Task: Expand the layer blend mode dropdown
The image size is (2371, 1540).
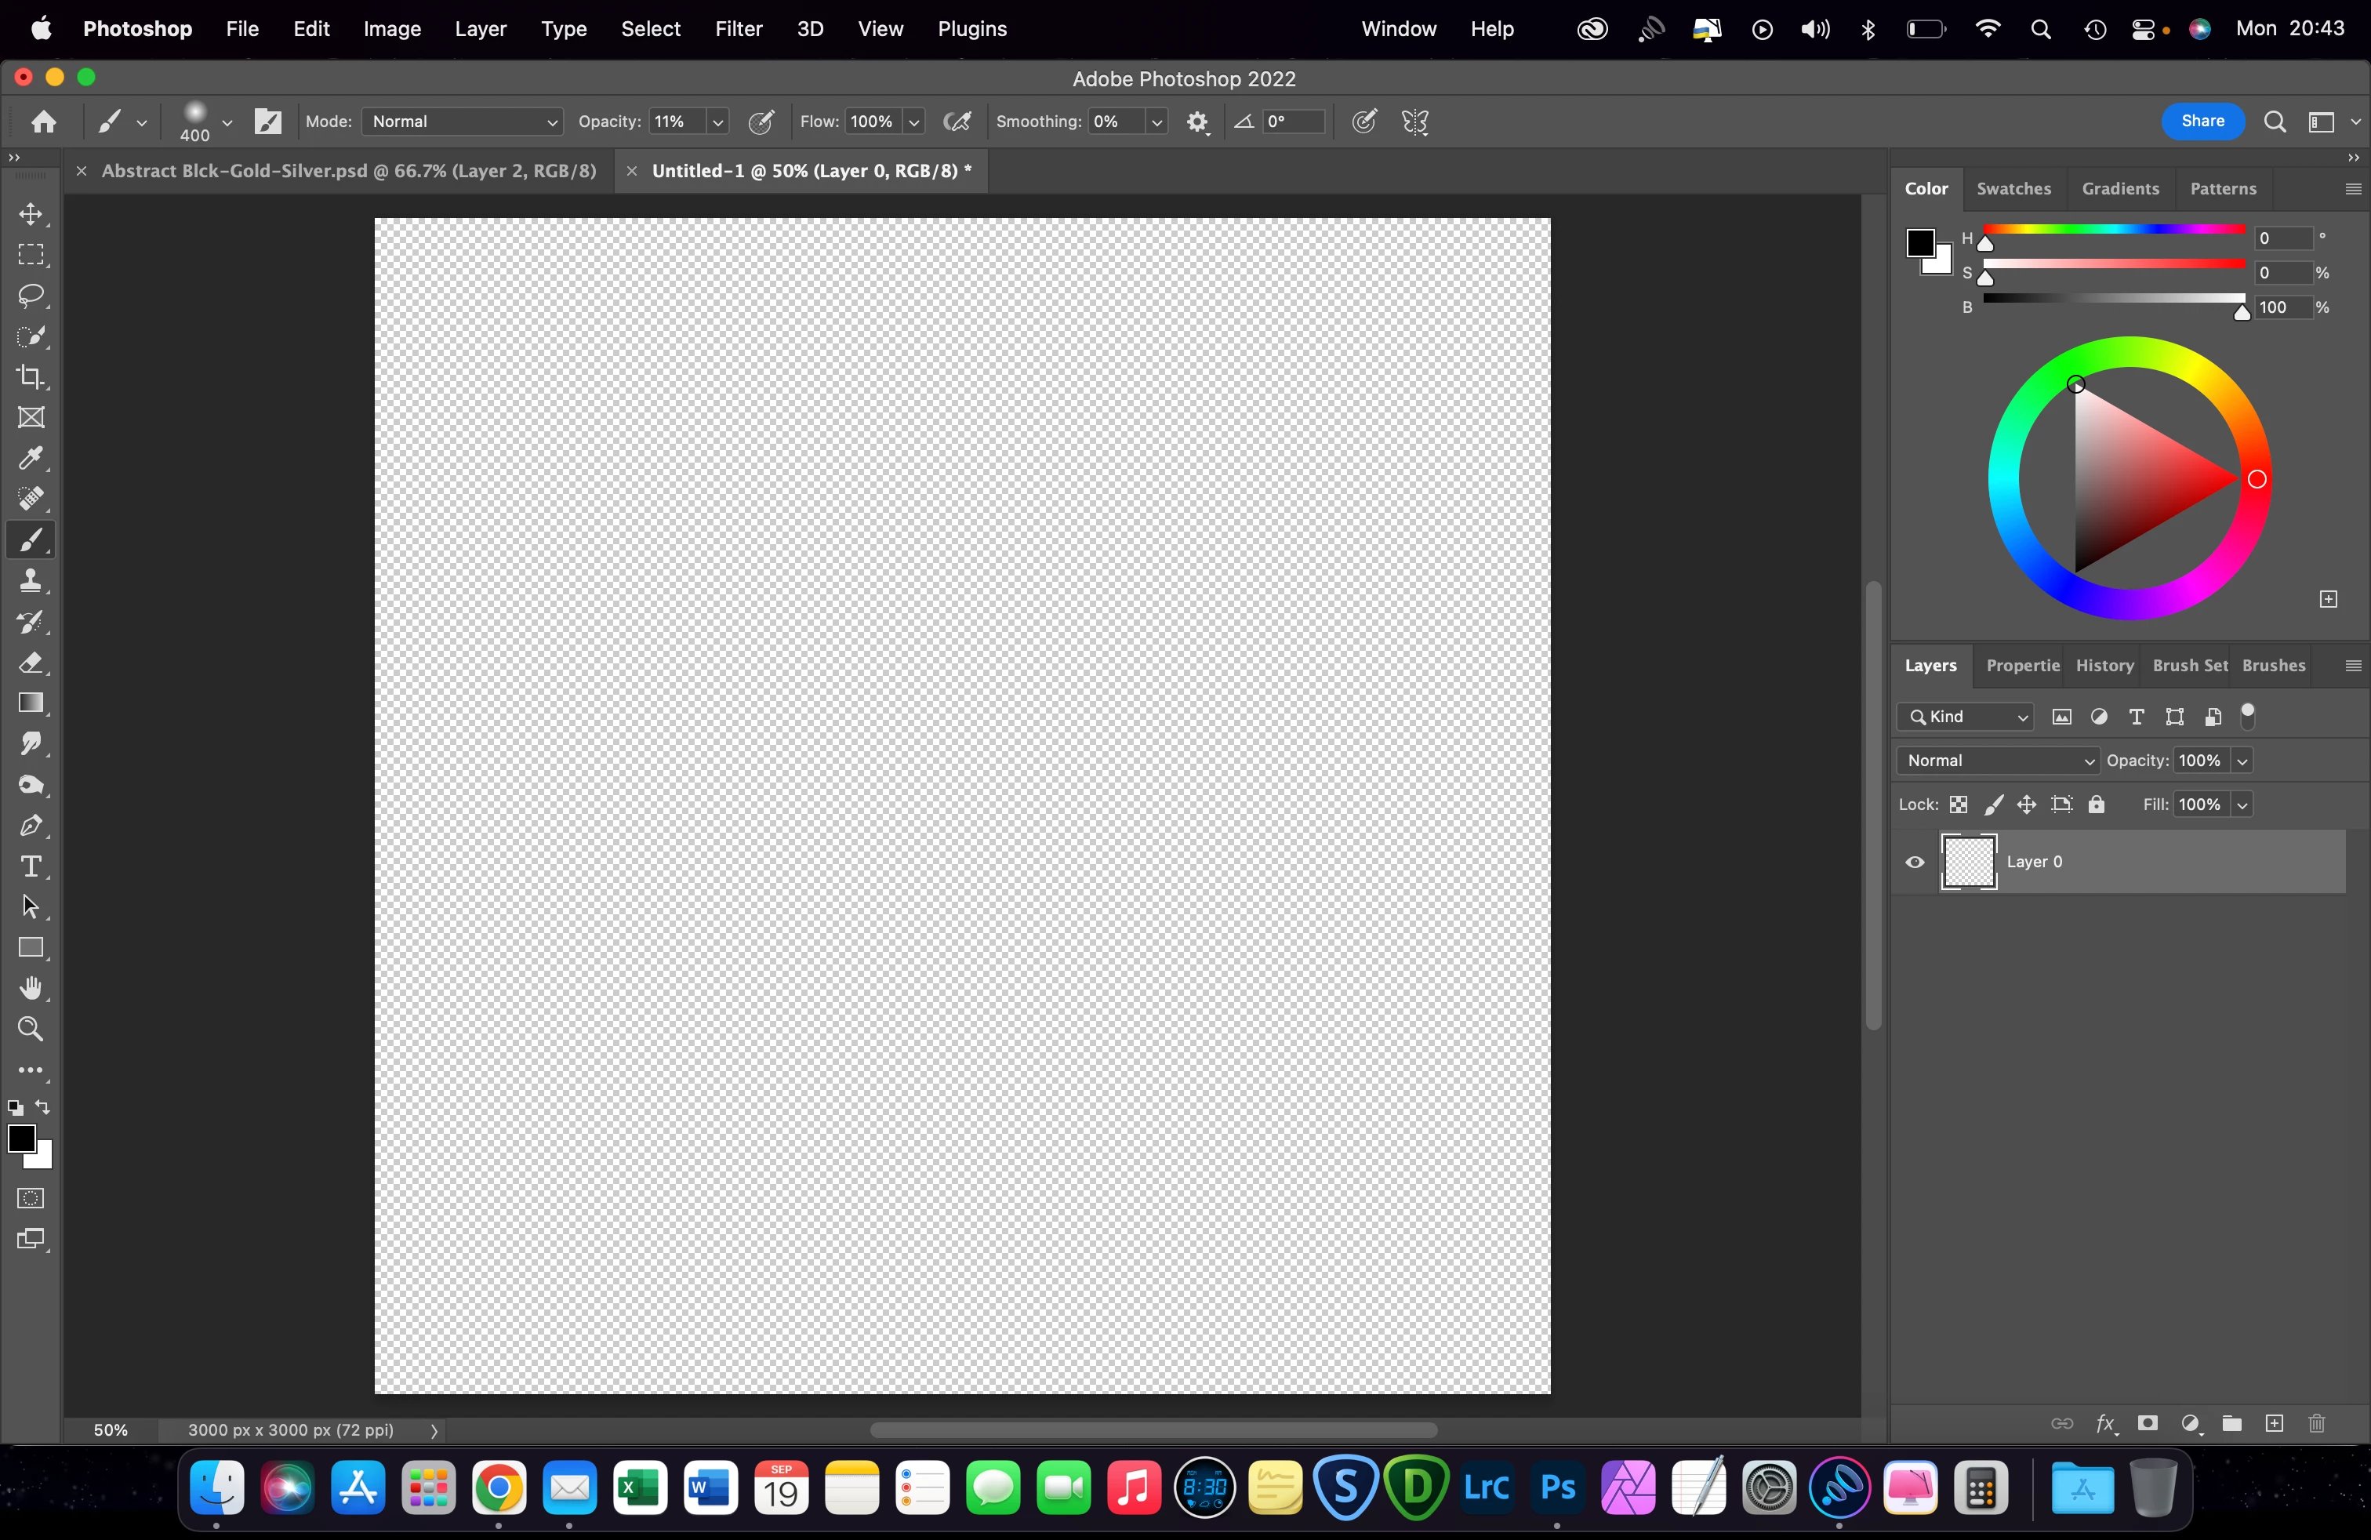Action: point(1998,761)
